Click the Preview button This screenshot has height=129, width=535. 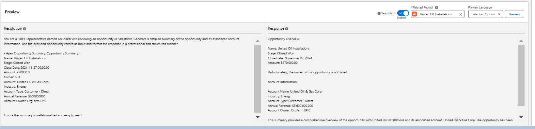[514, 14]
